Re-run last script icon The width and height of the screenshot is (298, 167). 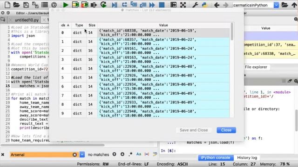103,5
